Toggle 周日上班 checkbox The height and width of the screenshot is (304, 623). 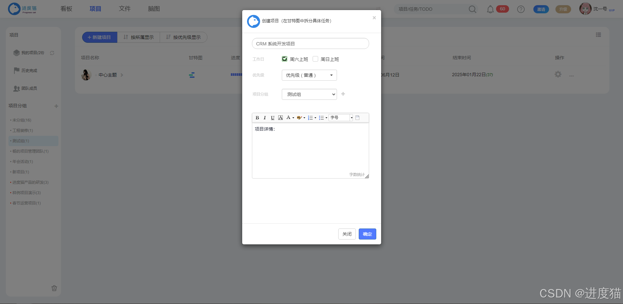[315, 59]
